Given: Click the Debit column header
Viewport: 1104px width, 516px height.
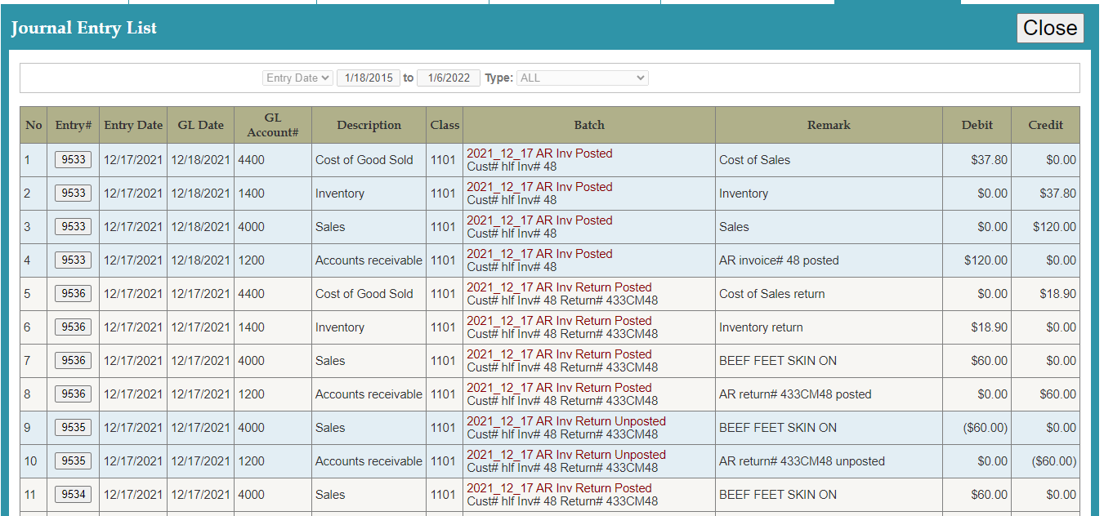Looking at the screenshot, I should 977,125.
